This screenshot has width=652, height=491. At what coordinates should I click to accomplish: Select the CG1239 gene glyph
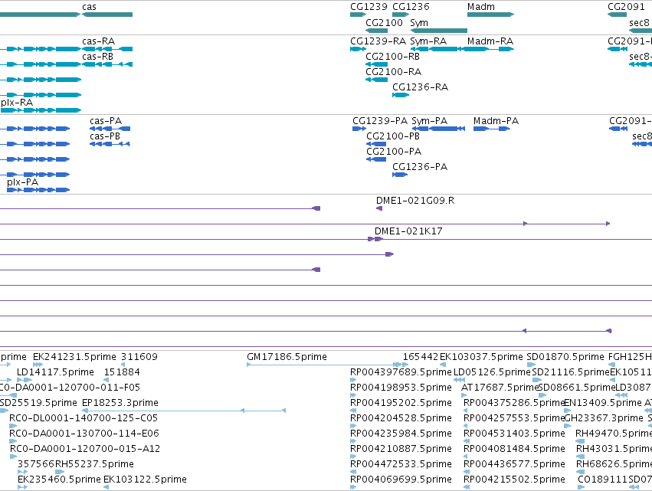point(358,15)
